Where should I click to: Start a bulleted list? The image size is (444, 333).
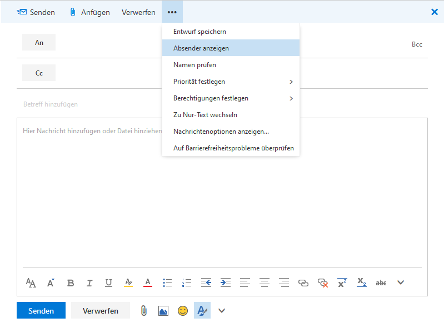click(167, 282)
